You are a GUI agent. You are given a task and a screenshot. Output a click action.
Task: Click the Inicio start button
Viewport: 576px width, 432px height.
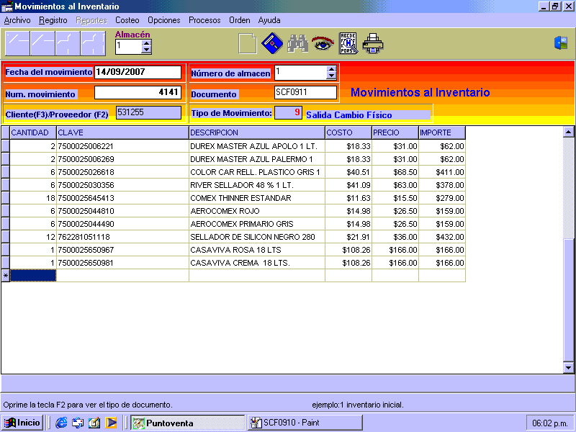pyautogui.click(x=23, y=423)
